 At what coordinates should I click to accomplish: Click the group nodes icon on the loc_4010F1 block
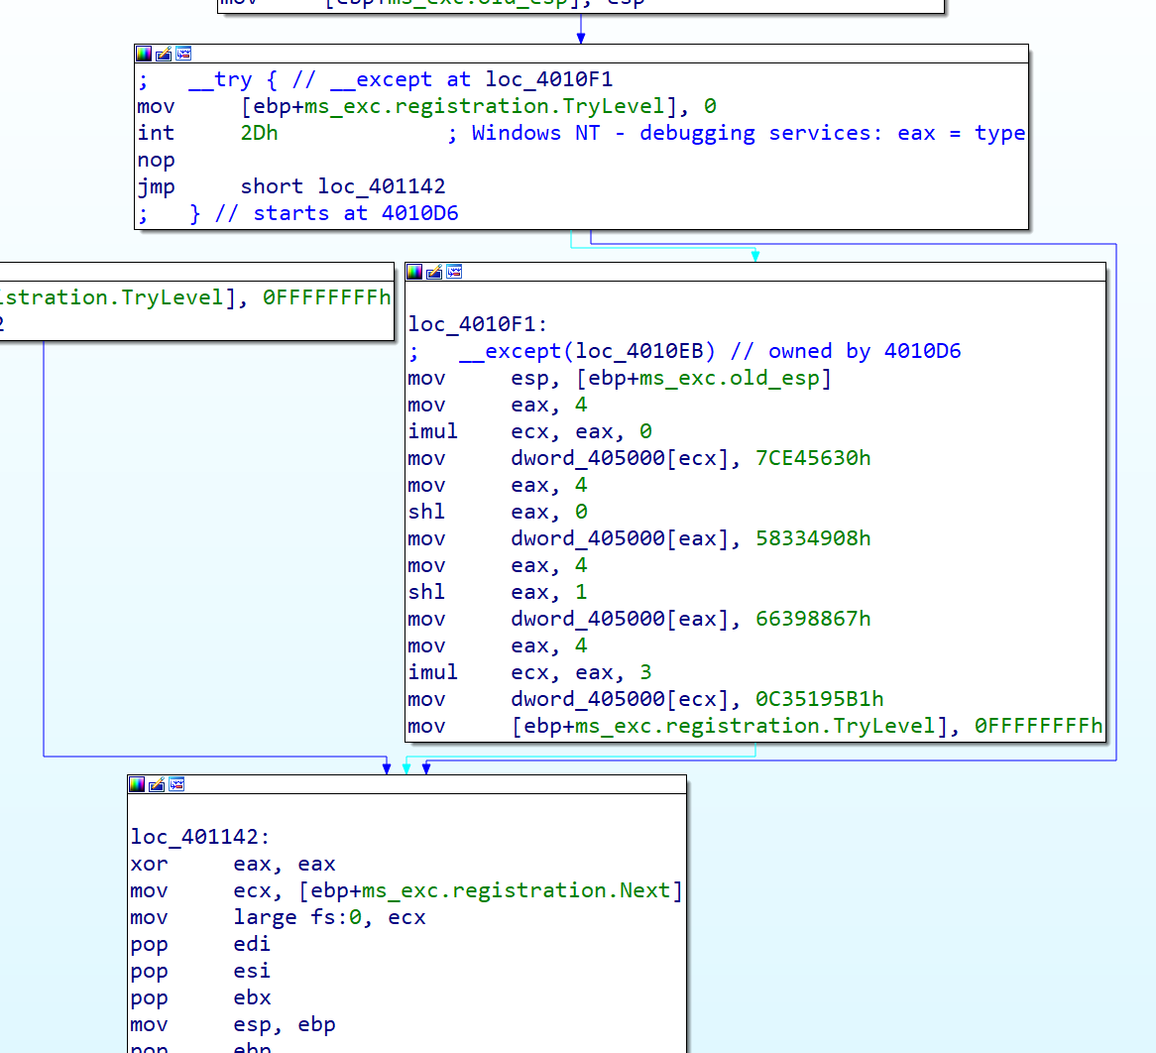coord(454,272)
